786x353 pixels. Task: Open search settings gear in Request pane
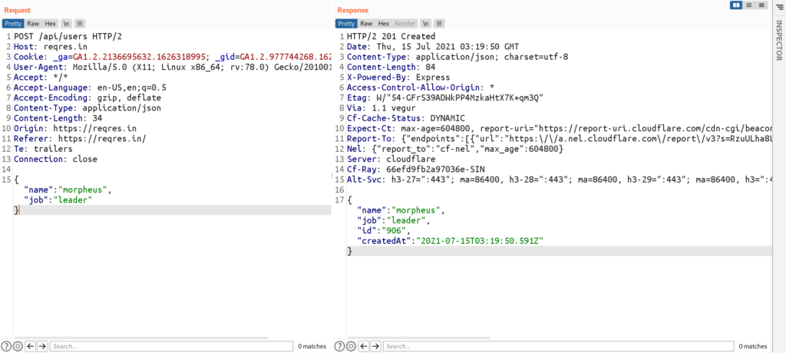pos(18,346)
